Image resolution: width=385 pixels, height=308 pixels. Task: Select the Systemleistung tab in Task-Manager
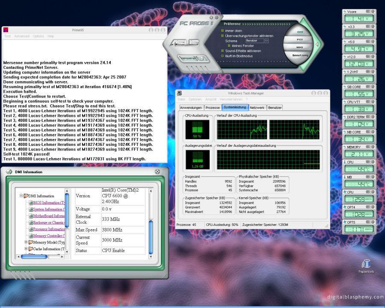pos(235,107)
